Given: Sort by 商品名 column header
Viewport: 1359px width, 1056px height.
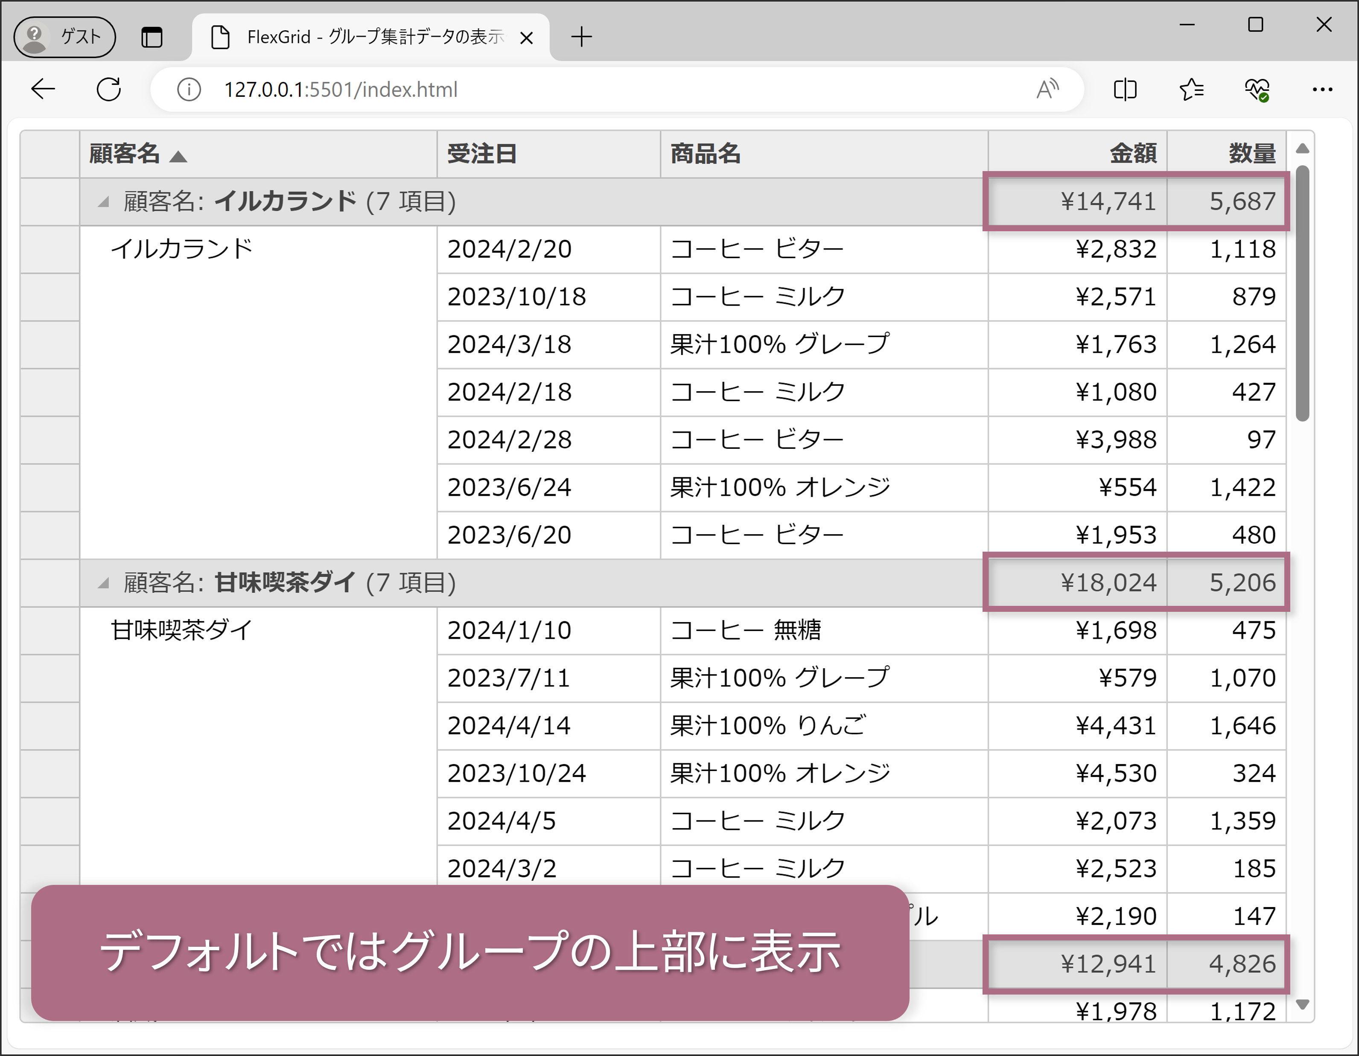Looking at the screenshot, I should 824,154.
